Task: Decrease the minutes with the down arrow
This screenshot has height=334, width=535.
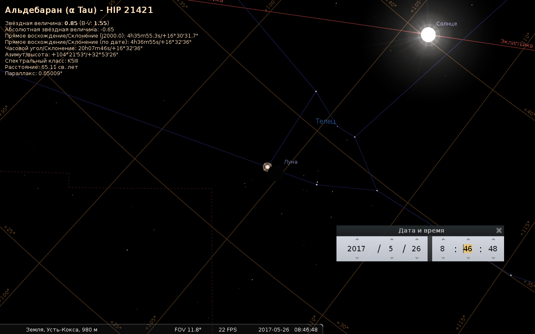Action: 468,258
